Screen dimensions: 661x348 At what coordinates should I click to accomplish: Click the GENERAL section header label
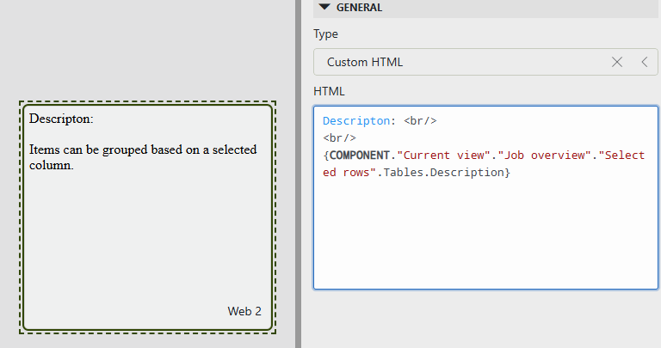[x=359, y=7]
